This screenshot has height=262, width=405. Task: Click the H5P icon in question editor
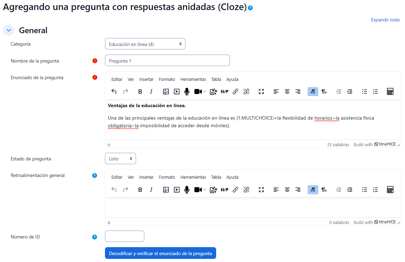[224, 92]
